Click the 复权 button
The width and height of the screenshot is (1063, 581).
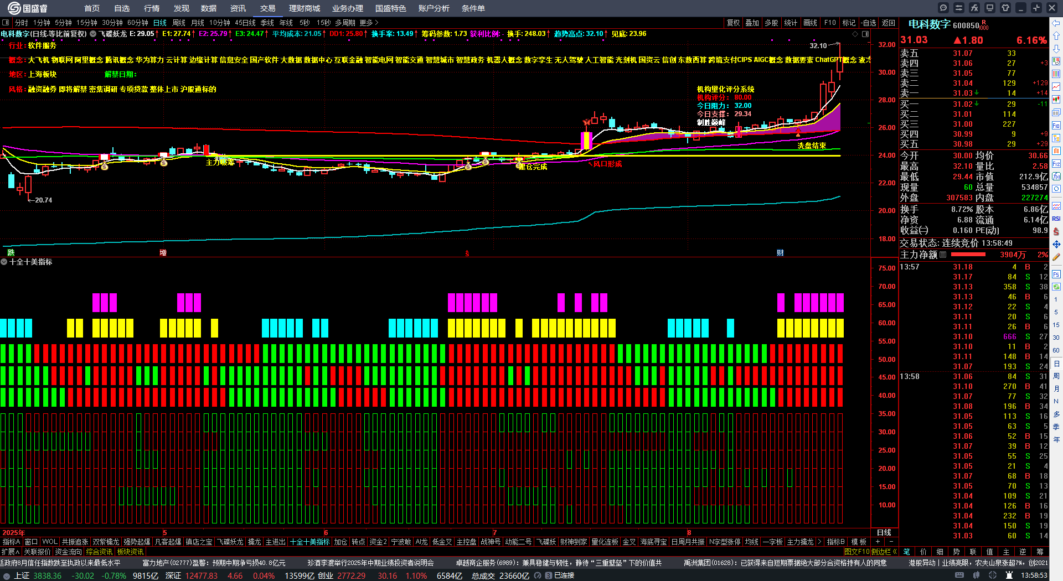coord(734,23)
